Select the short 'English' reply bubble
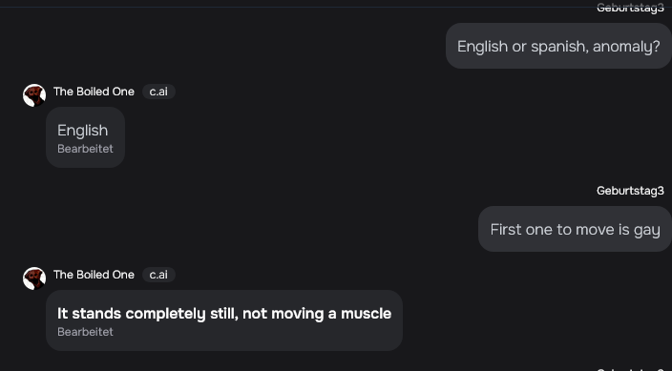 pyautogui.click(x=85, y=137)
